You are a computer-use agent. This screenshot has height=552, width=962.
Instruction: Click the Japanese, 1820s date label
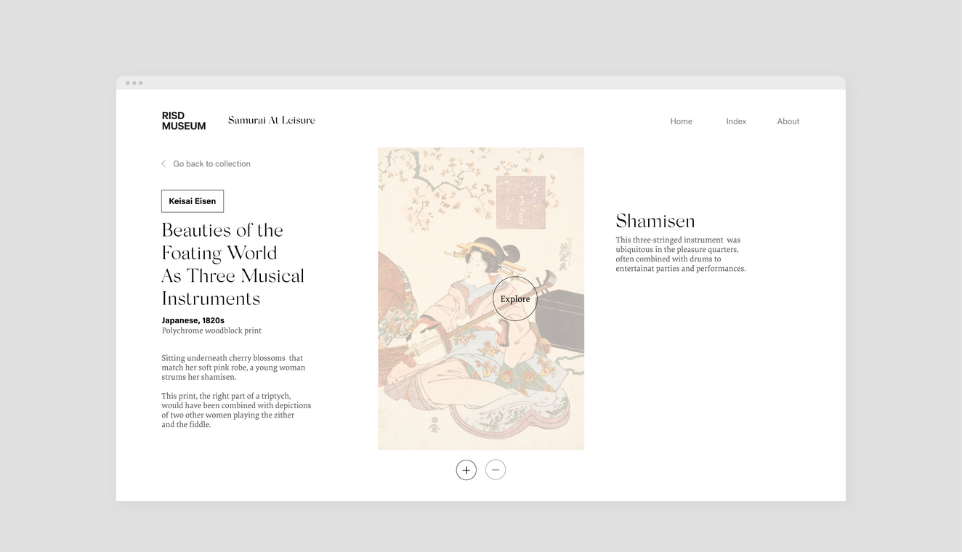193,320
